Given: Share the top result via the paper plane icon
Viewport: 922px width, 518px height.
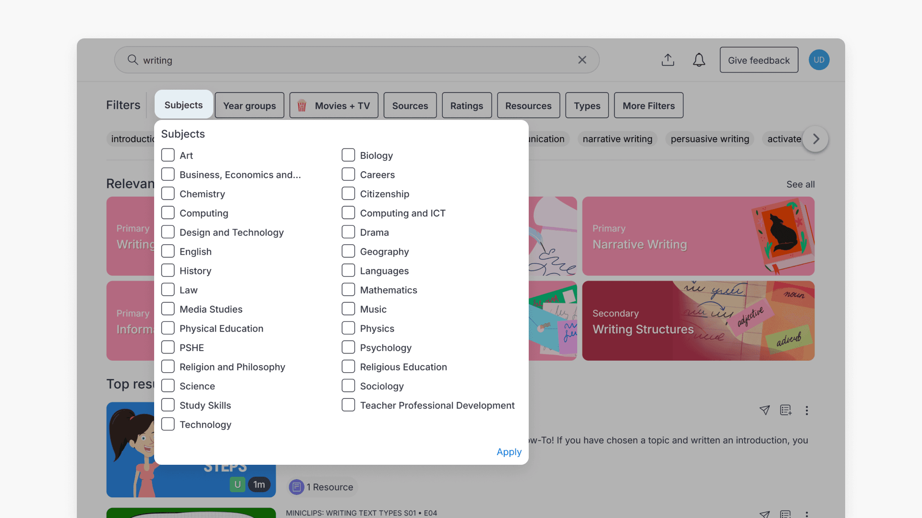Looking at the screenshot, I should 764,411.
